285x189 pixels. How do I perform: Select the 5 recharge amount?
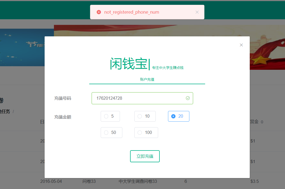coord(106,116)
